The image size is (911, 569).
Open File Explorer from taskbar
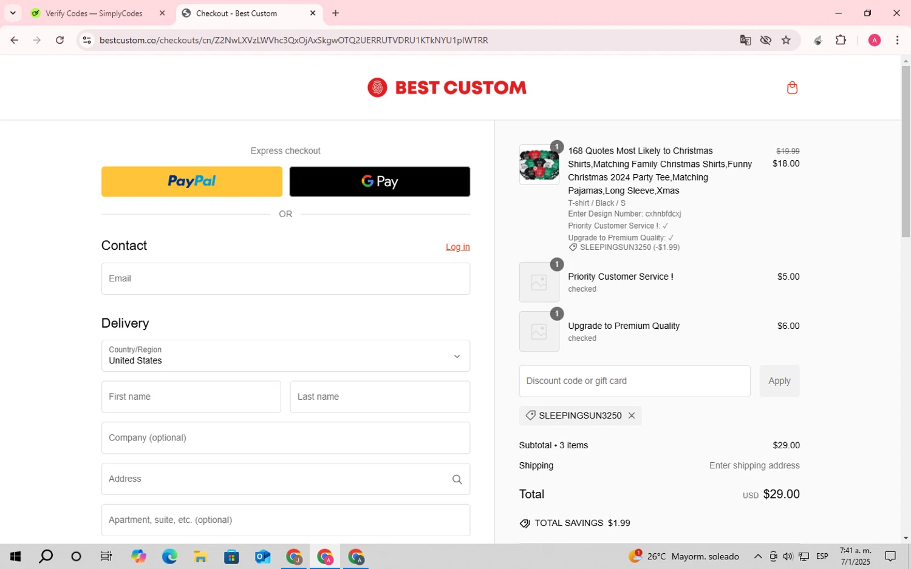tap(200, 556)
